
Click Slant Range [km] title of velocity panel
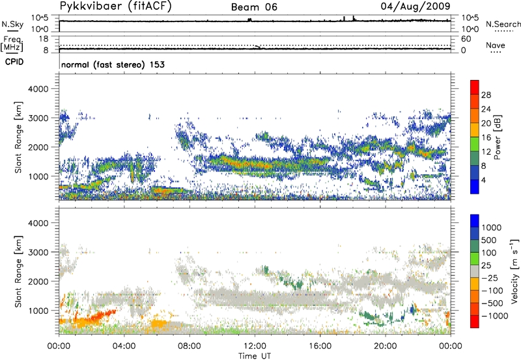tap(18, 271)
